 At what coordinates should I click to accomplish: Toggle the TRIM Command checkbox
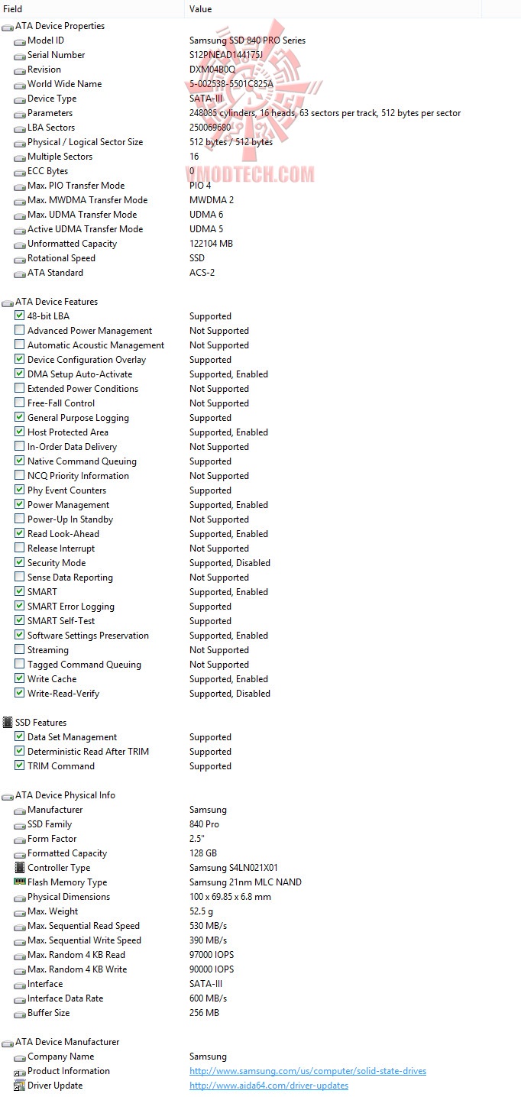coord(20,766)
